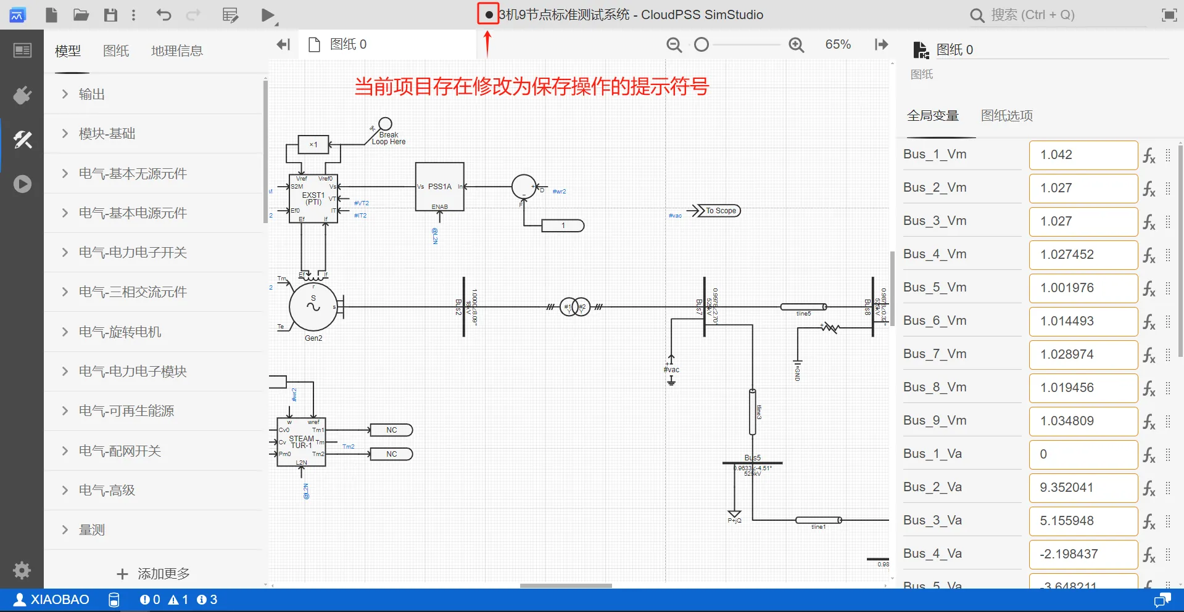Undo the last action

[x=164, y=15]
